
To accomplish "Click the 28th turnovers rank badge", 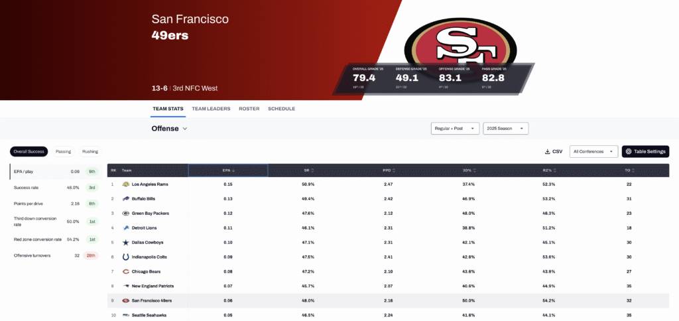I will pos(92,255).
